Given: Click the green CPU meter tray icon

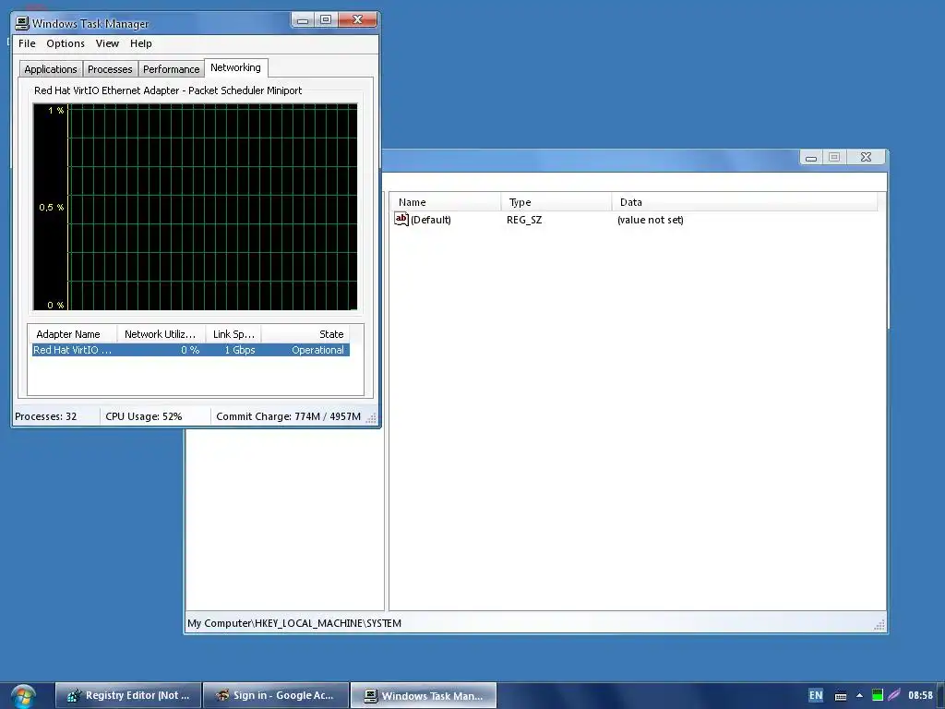Looking at the screenshot, I should pos(878,696).
